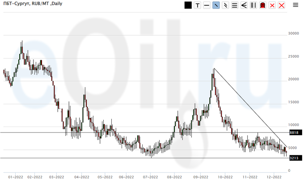Select the horizontal line drawing tool
This screenshot has height=182, width=304.
[x=207, y=5]
